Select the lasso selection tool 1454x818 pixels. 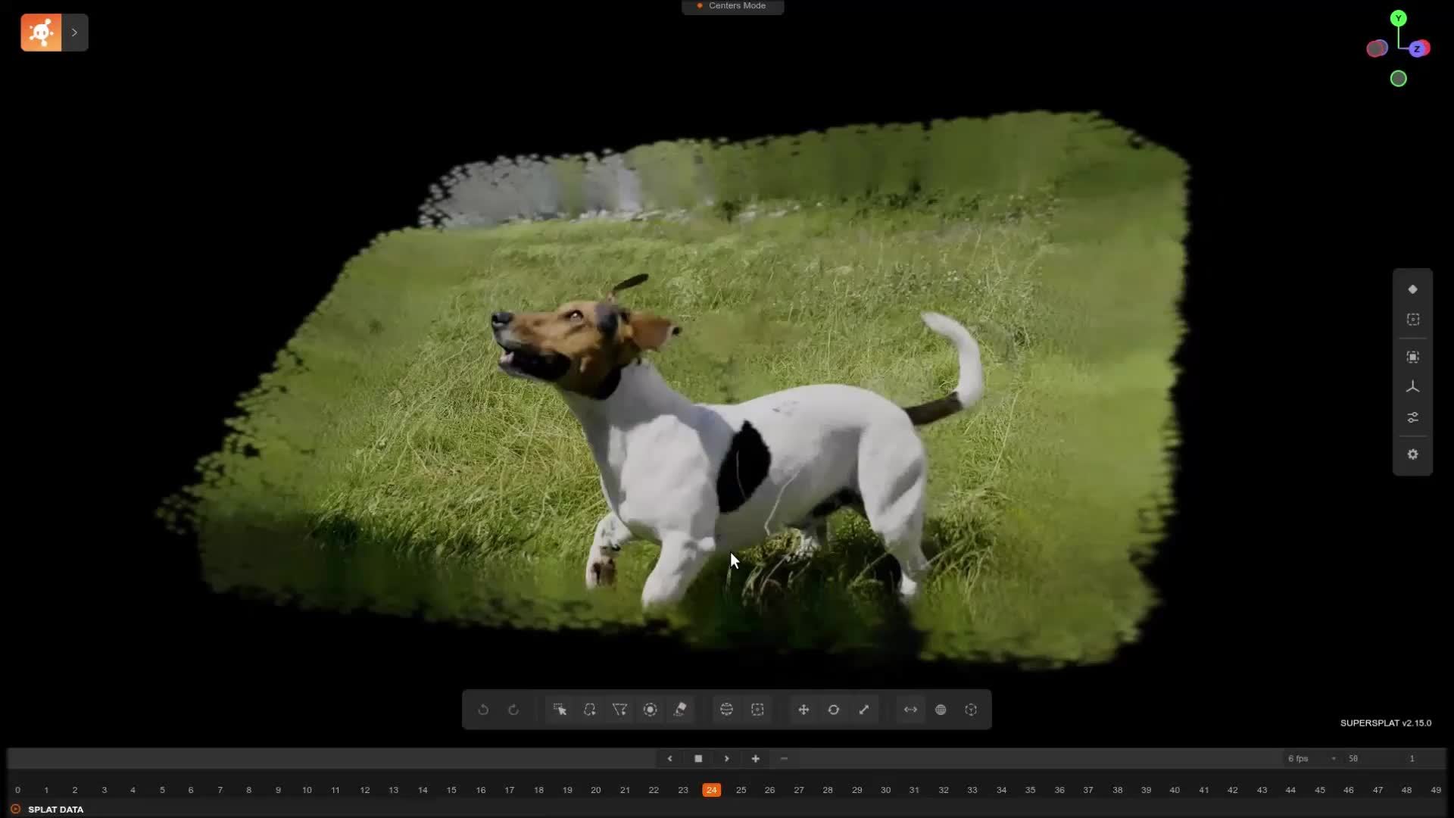click(590, 710)
